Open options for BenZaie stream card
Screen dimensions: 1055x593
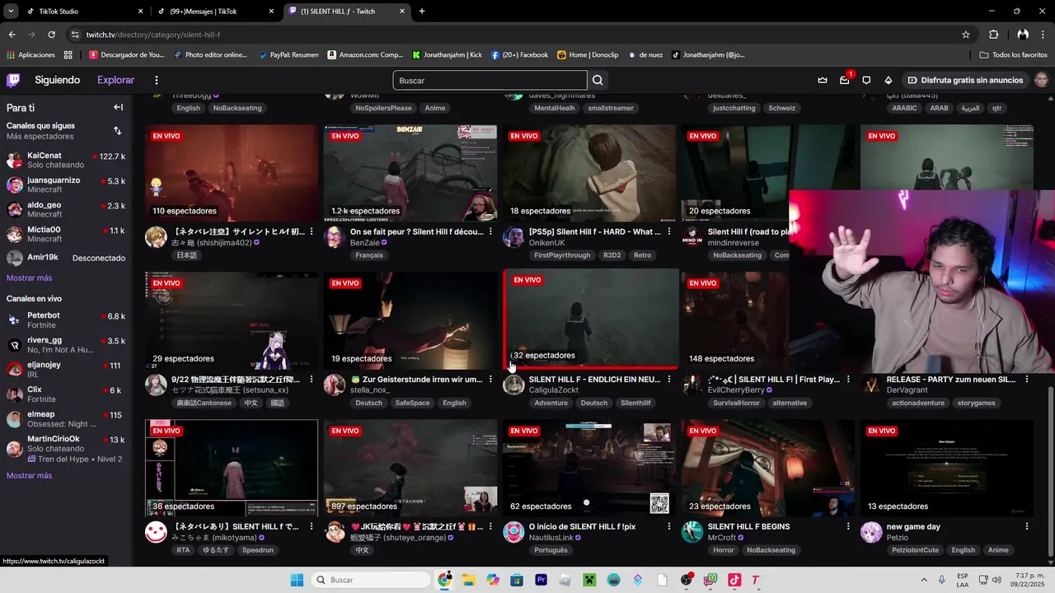pyautogui.click(x=490, y=231)
